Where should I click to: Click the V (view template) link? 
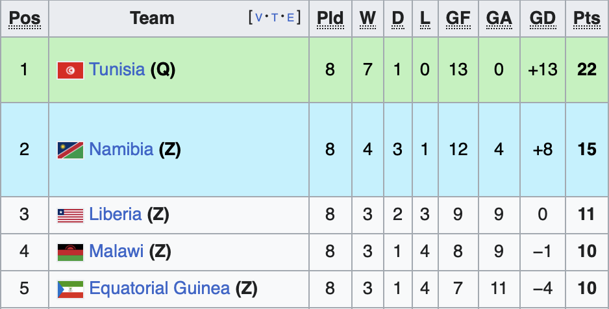[x=259, y=18]
